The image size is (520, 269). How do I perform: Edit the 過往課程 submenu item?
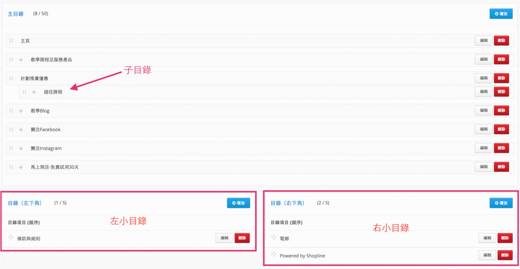(484, 92)
